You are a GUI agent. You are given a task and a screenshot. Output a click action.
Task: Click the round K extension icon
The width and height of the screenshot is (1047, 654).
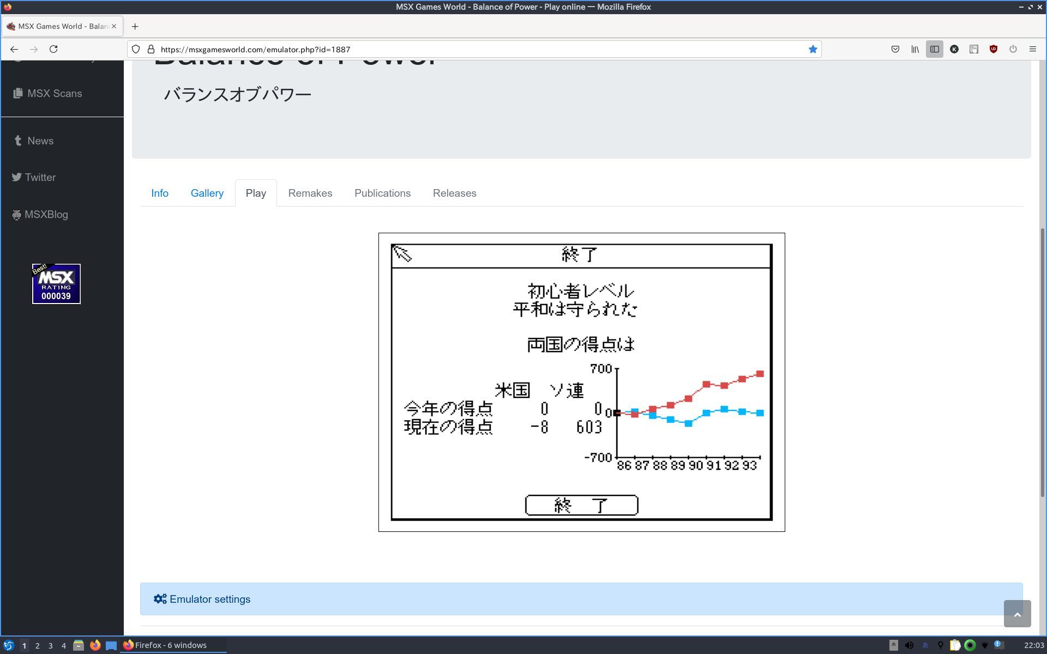[954, 49]
